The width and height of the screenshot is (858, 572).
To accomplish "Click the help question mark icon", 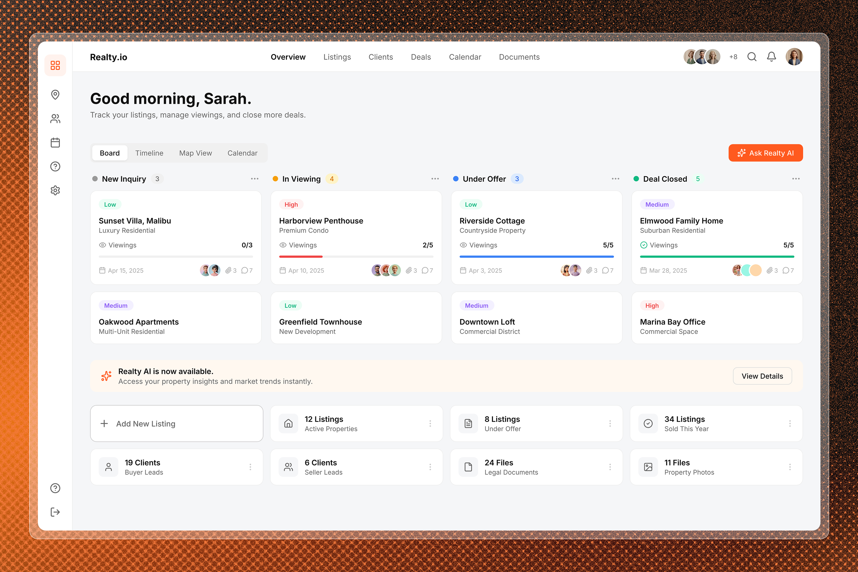I will click(x=55, y=166).
